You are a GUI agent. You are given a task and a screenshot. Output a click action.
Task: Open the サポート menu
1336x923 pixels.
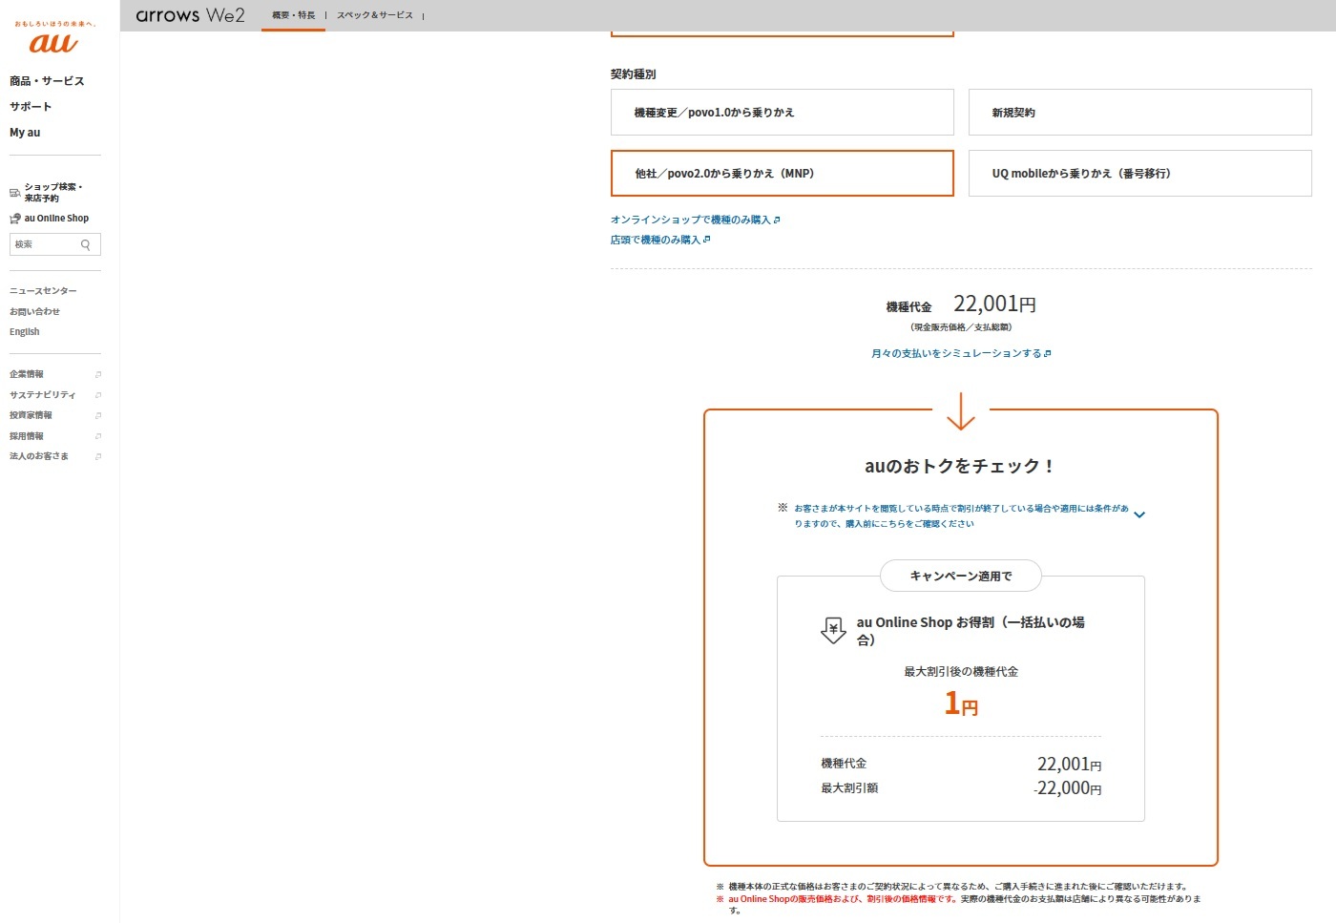pyautogui.click(x=31, y=107)
